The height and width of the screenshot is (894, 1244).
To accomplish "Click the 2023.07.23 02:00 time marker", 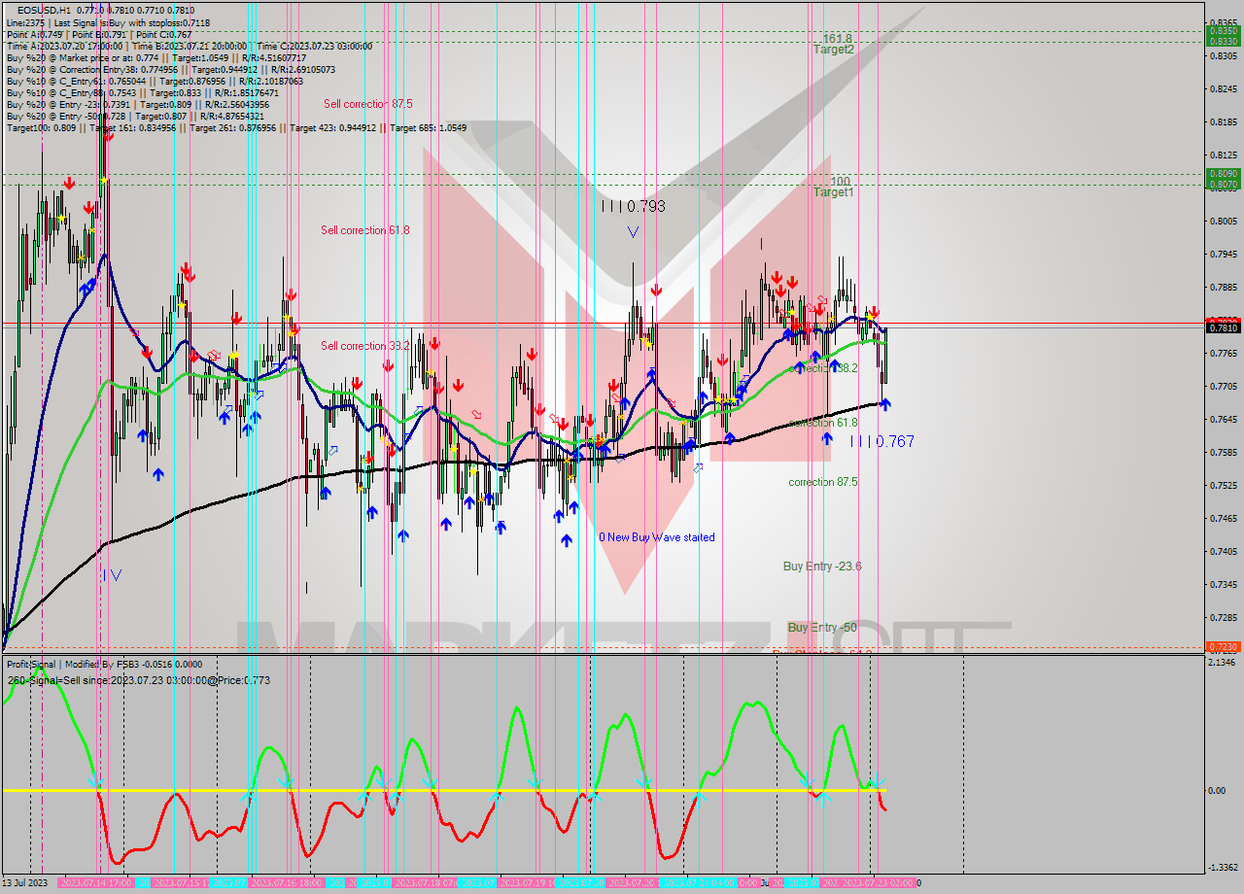I will (879, 883).
